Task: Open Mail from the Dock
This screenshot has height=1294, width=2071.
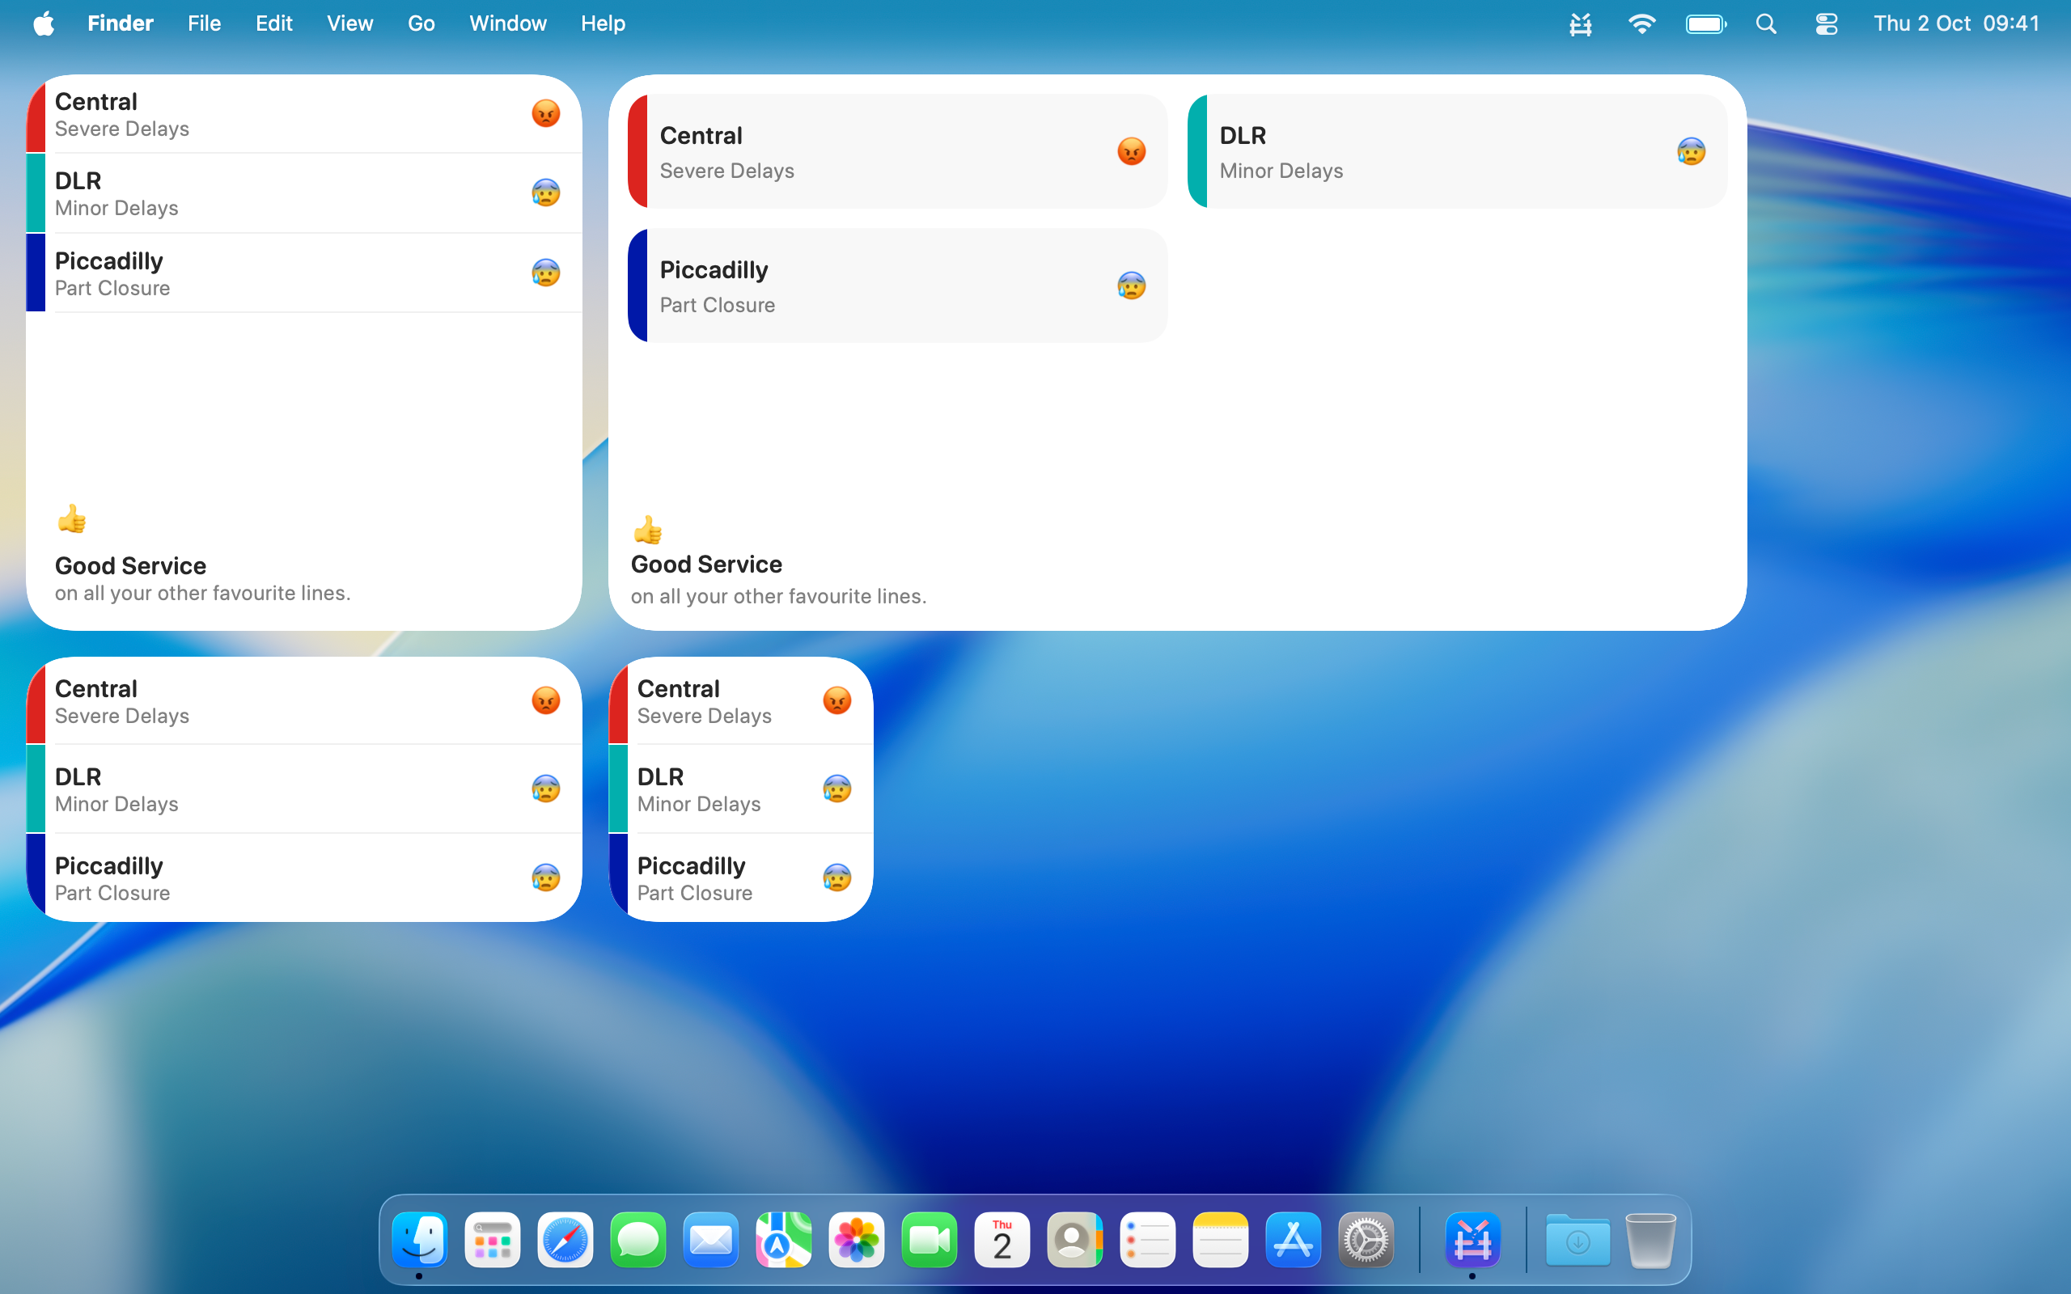Action: click(x=710, y=1239)
